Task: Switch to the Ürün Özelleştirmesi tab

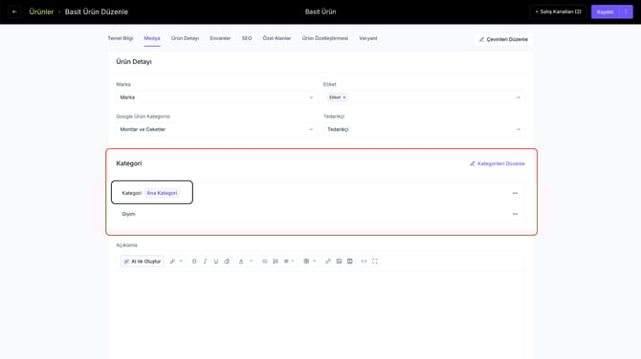Action: coord(325,38)
